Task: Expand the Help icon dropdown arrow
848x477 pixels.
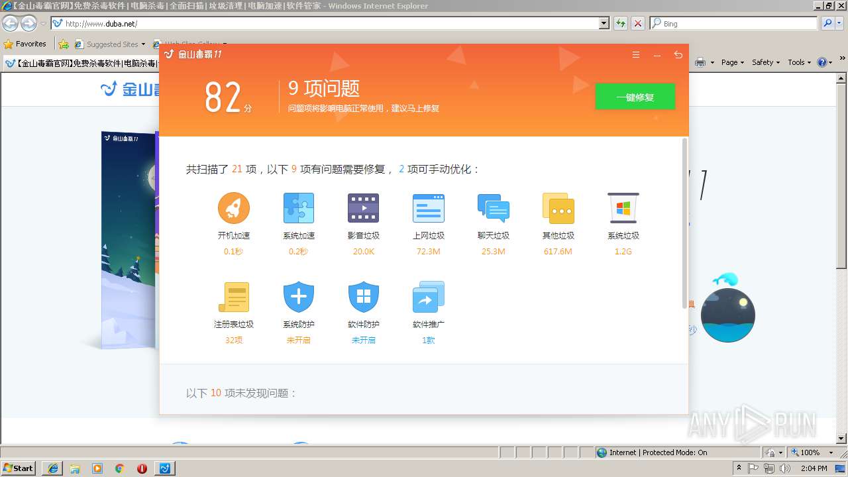Action: click(831, 62)
